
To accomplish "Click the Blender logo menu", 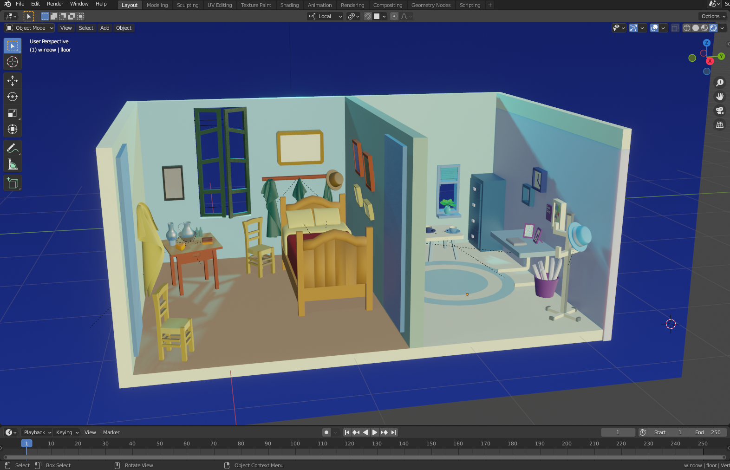I will (x=7, y=4).
